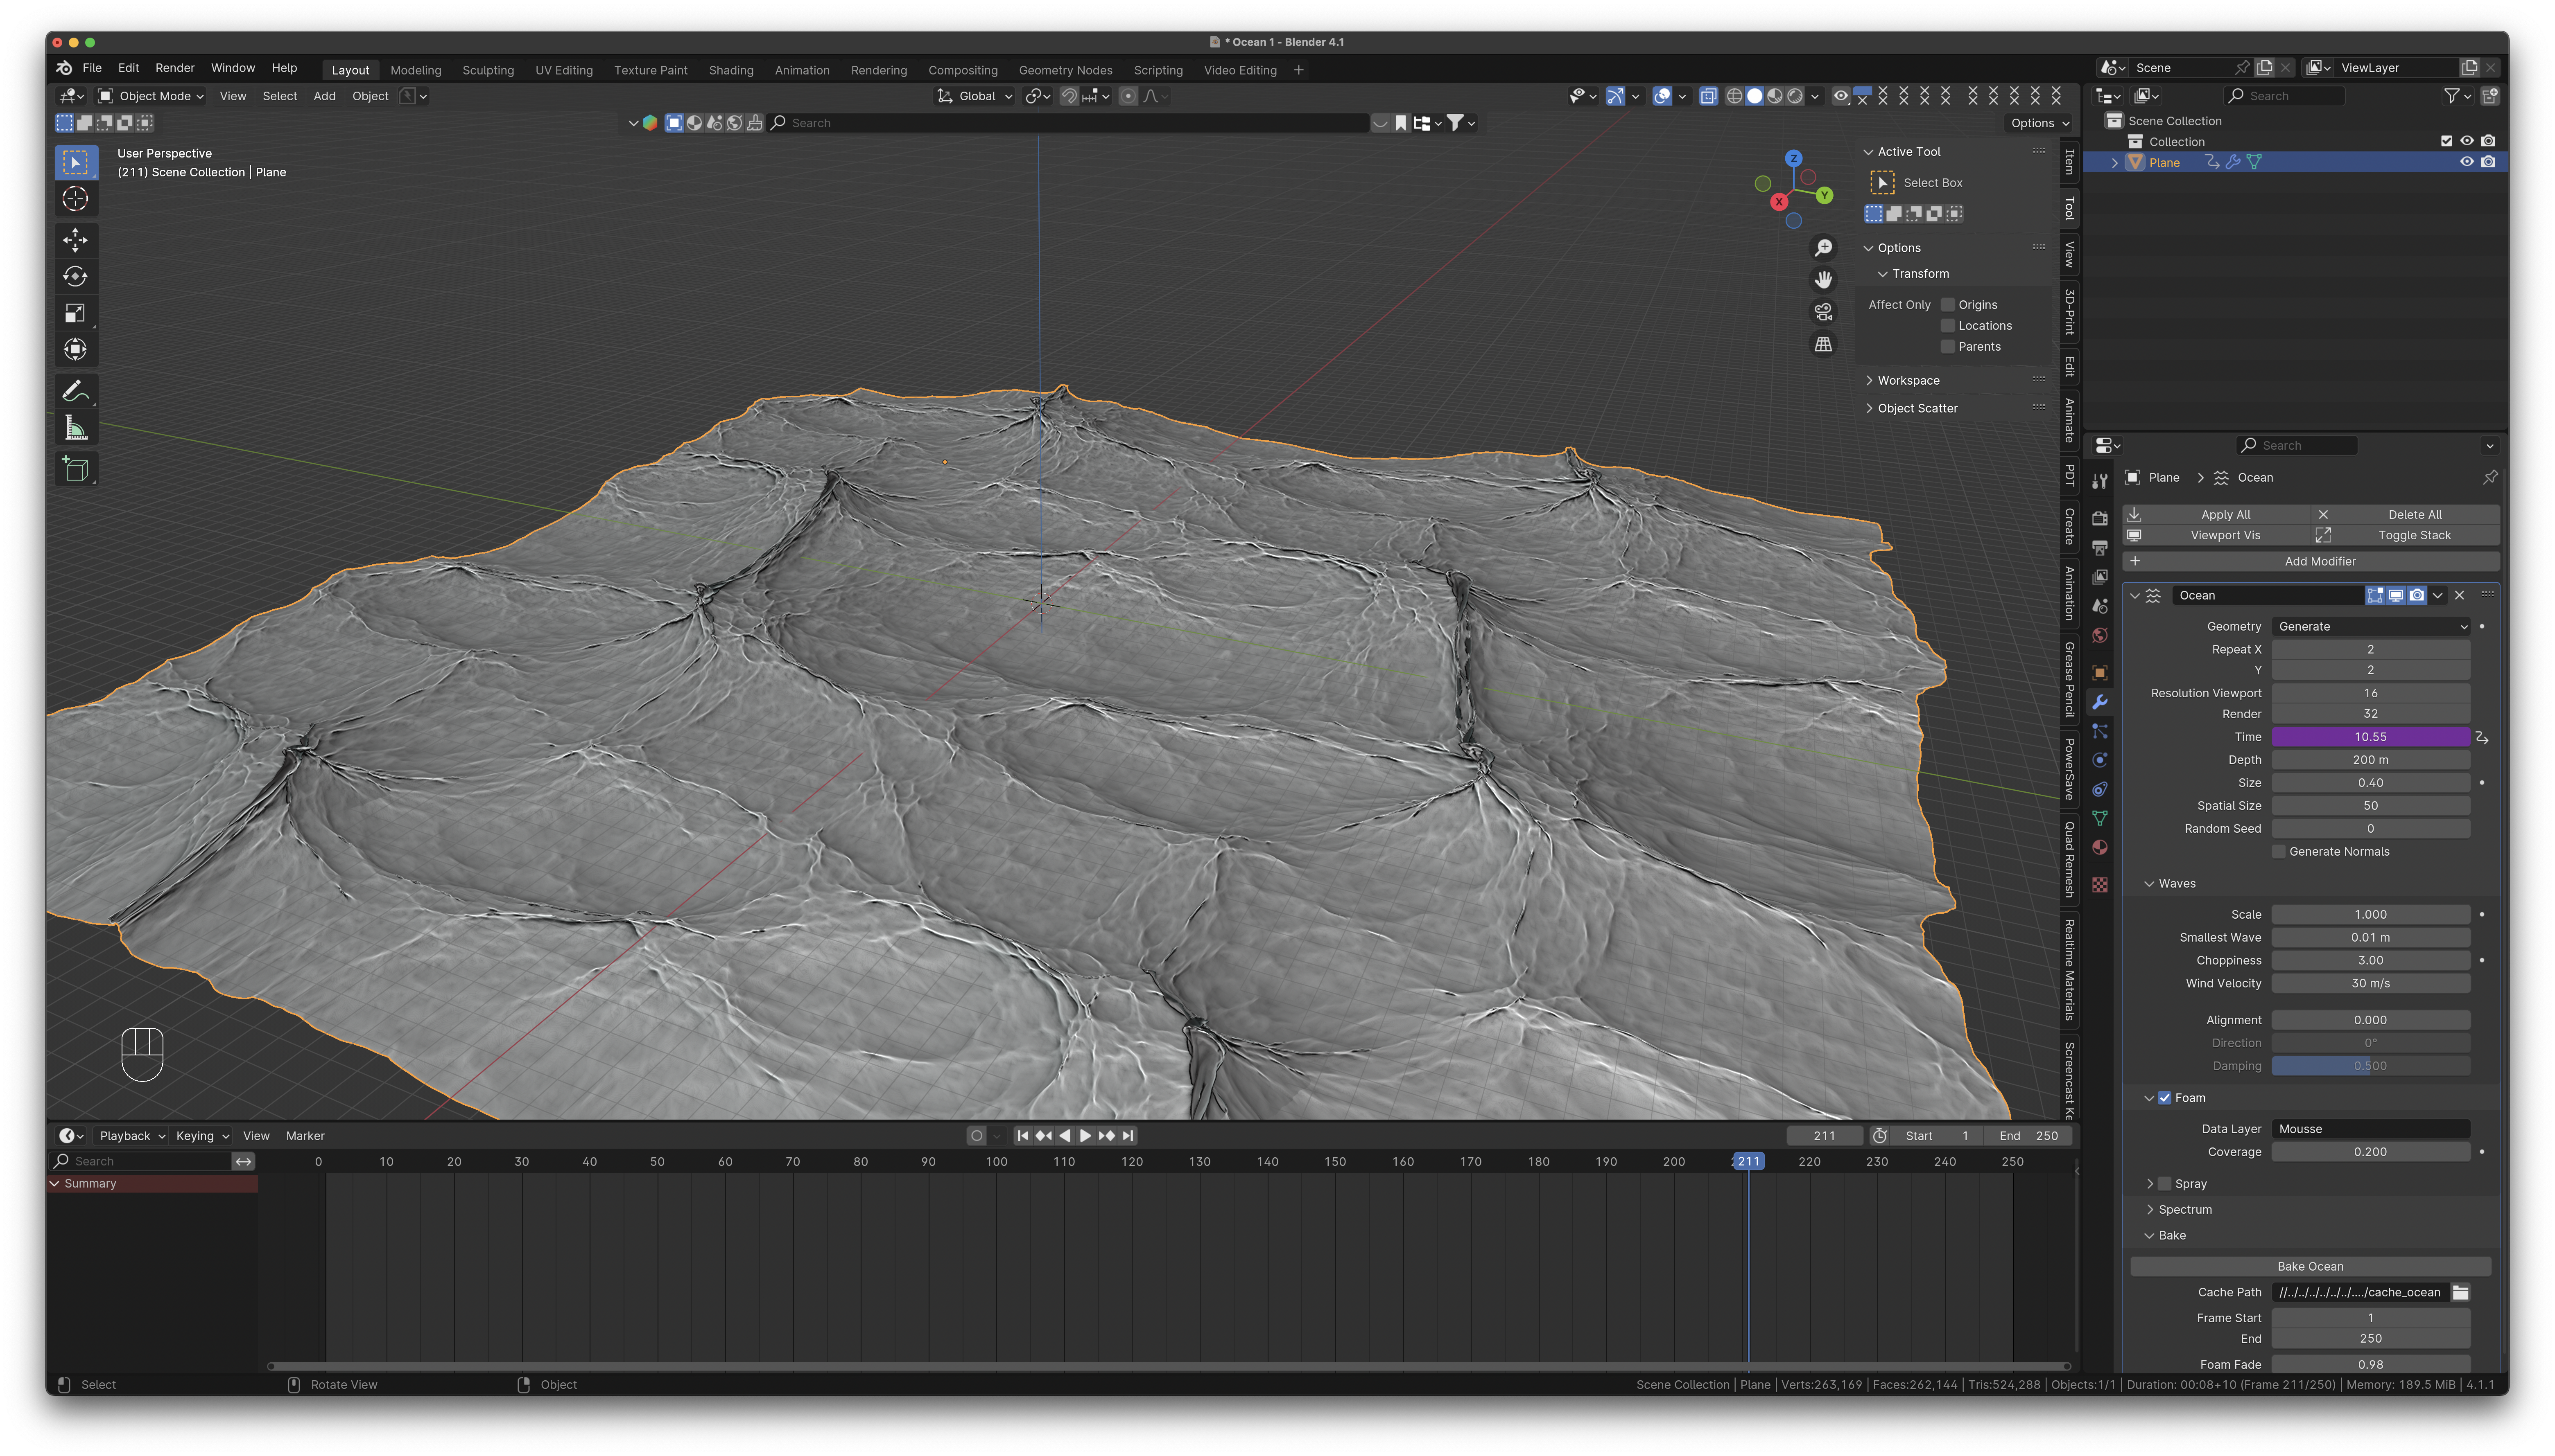Expand the Plane item in outliner

click(2114, 163)
